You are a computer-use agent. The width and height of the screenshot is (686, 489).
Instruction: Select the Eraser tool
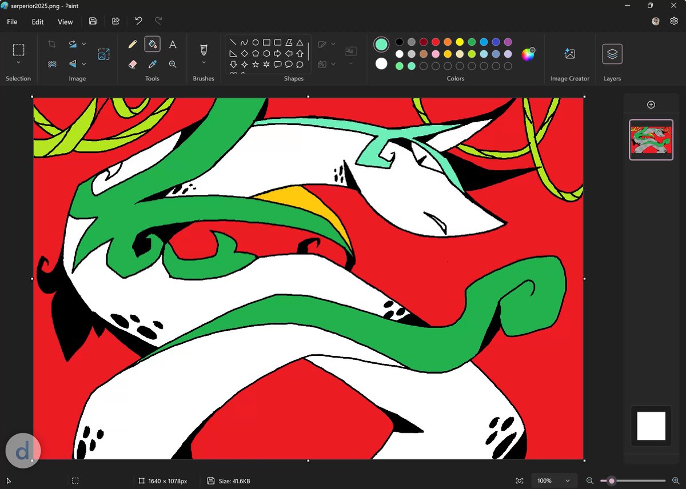(133, 65)
